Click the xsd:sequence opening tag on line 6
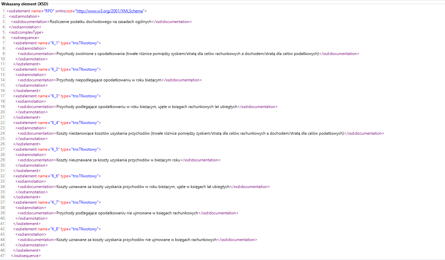The width and height of the screenshot is (445, 260). coord(28,37)
